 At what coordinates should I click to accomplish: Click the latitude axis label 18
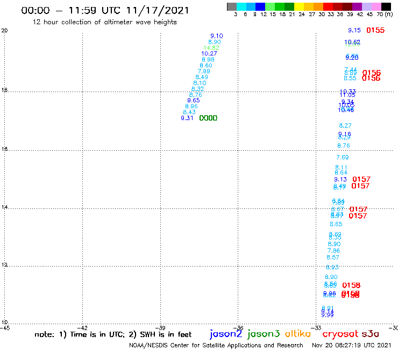[4, 90]
